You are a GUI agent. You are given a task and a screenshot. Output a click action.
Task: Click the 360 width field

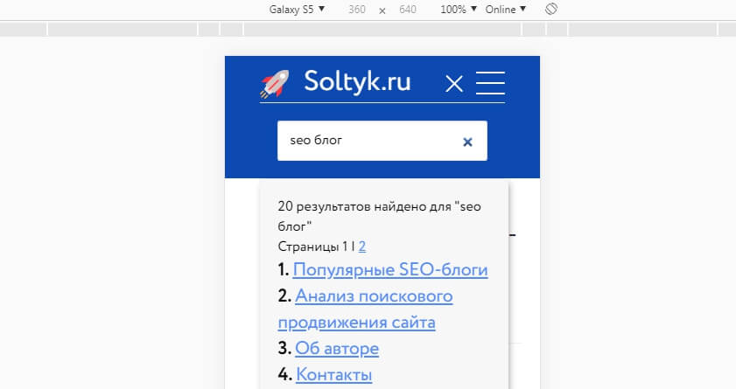tap(357, 10)
